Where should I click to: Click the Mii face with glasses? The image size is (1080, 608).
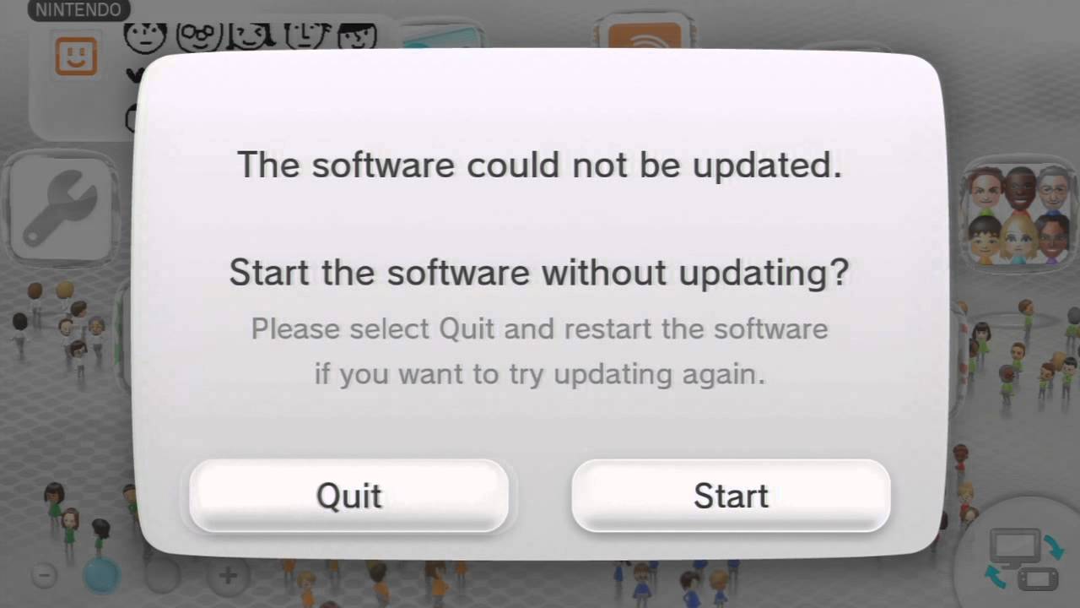tap(199, 36)
